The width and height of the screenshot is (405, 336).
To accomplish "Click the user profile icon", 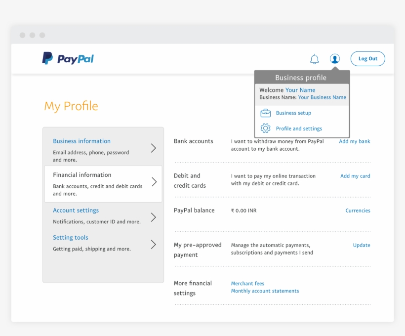I will point(335,58).
